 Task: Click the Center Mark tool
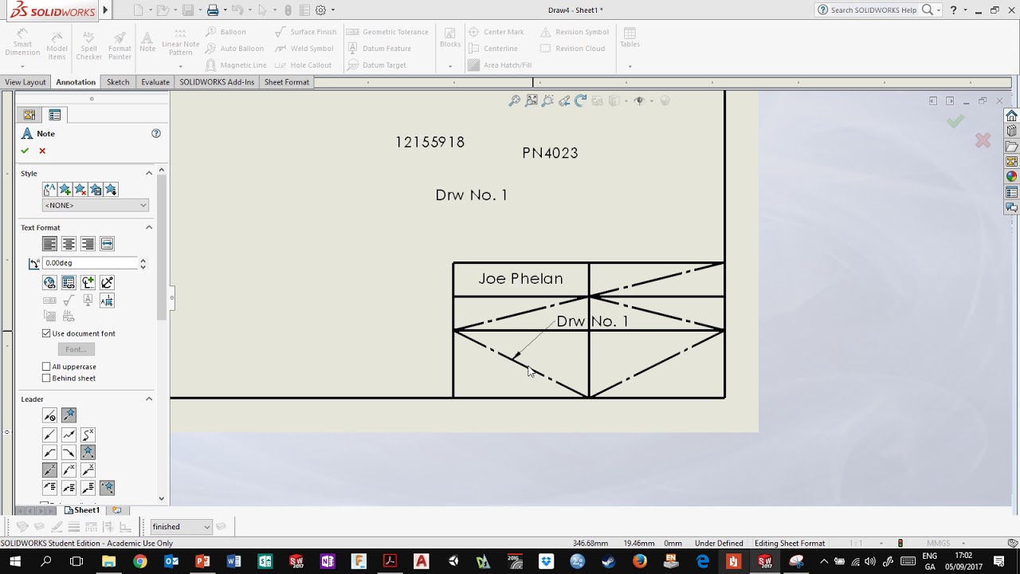[496, 32]
